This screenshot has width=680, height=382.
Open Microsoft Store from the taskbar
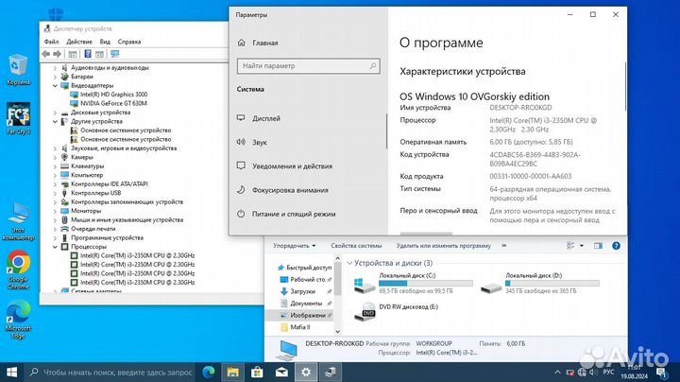[257, 372]
